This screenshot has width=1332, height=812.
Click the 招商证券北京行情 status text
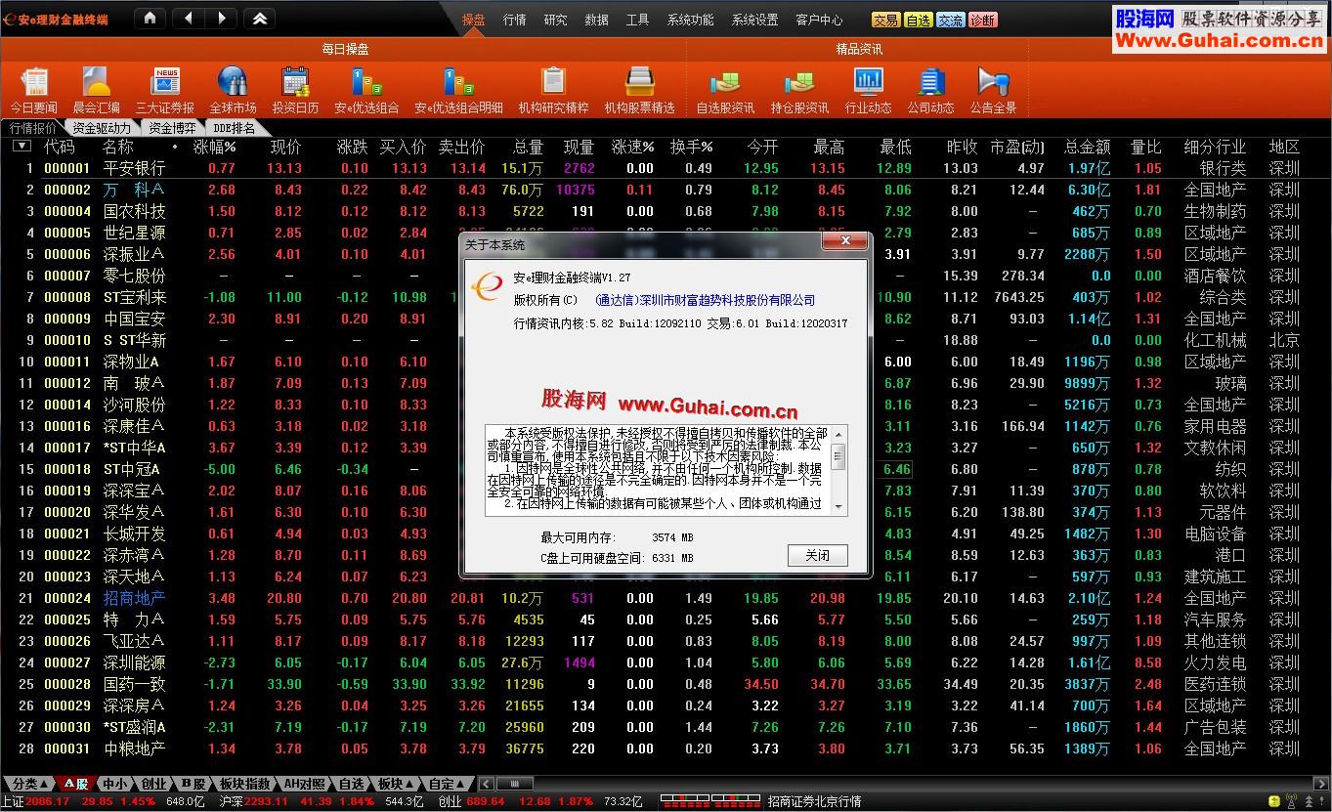click(814, 801)
